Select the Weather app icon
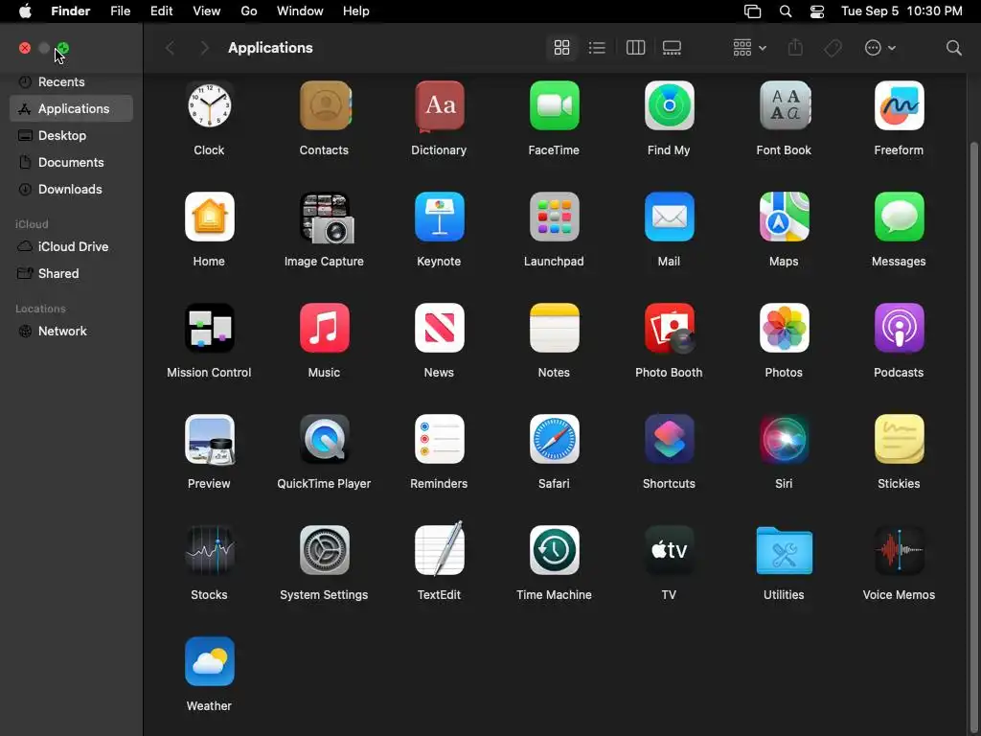The width and height of the screenshot is (981, 736). (x=209, y=661)
